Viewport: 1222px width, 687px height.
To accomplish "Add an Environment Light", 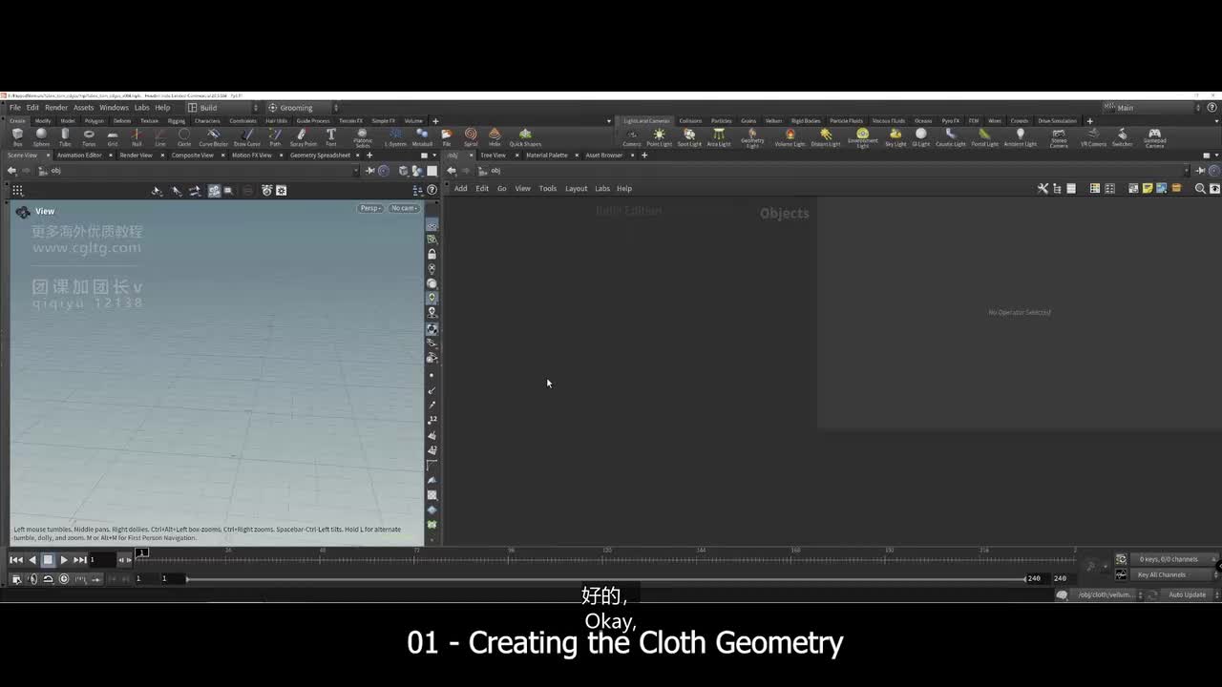I will (863, 138).
